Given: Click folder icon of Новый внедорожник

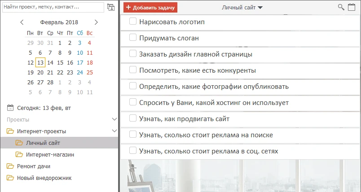Looking at the screenshot, I should tap(10, 178).
